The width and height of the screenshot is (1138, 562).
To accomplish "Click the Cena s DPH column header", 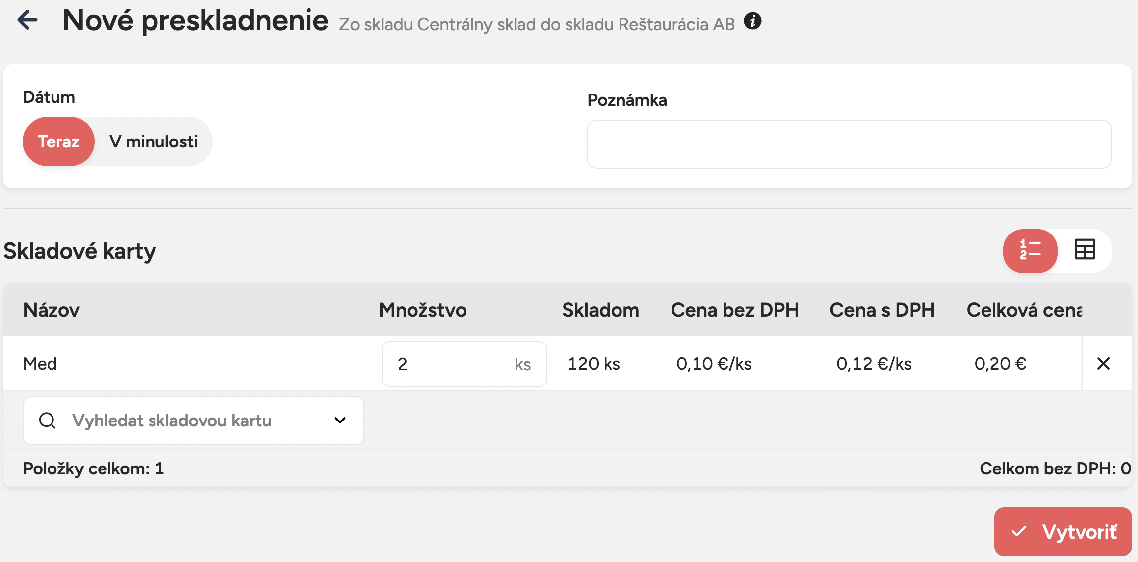I will pos(881,310).
